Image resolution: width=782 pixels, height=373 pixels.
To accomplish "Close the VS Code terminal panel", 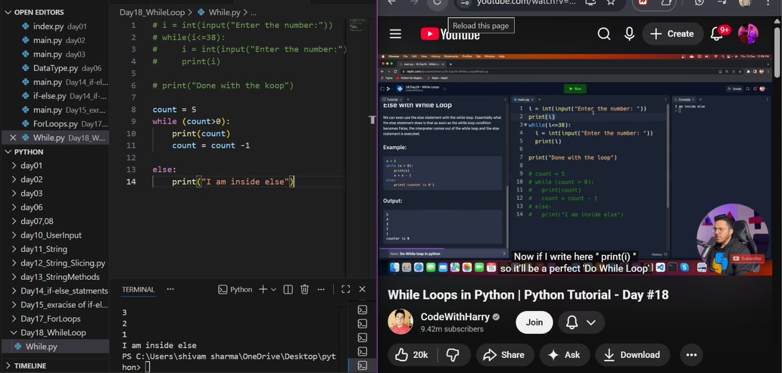I will point(363,290).
